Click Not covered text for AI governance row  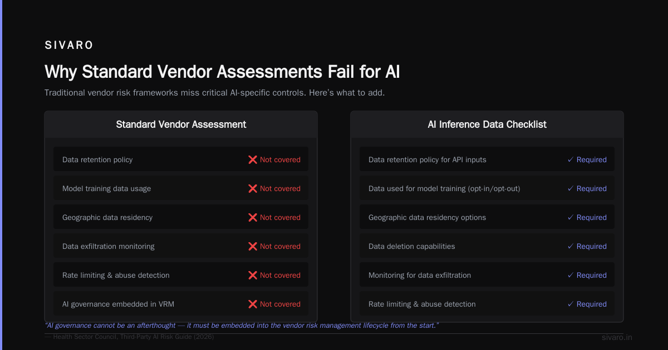click(x=280, y=304)
